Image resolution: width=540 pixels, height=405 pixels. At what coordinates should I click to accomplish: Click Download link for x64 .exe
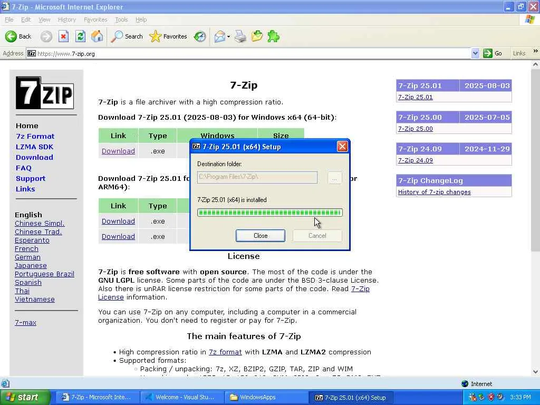118,151
